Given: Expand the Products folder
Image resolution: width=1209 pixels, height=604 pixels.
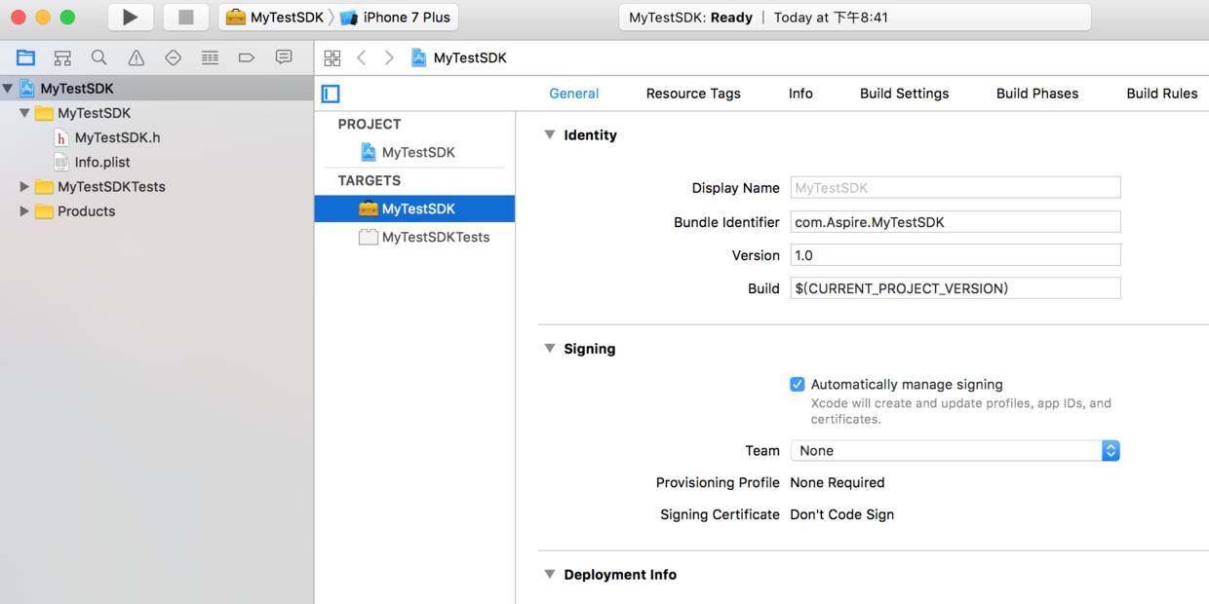Looking at the screenshot, I should 24,210.
